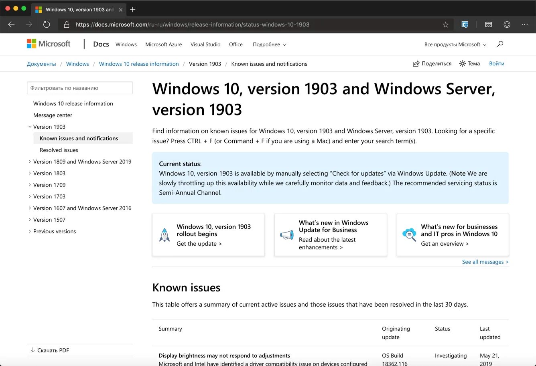Open the site search magnifier icon
This screenshot has height=366, width=536.
(500, 44)
